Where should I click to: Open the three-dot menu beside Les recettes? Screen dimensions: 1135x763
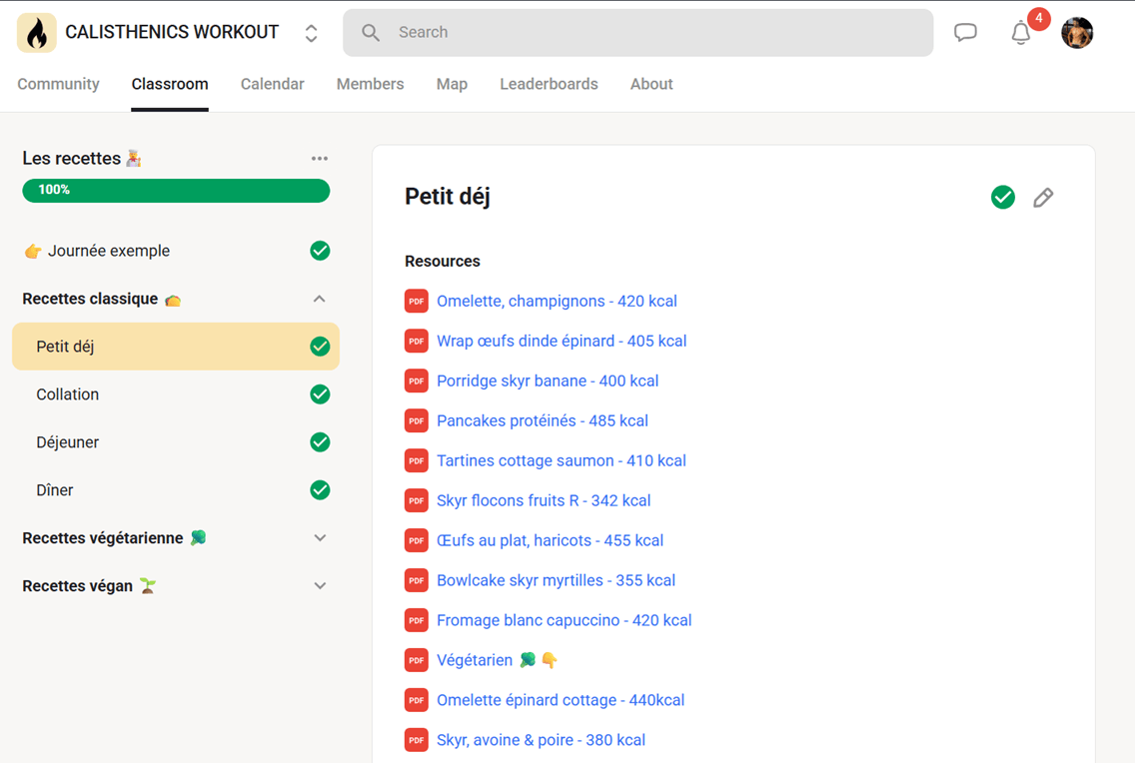(x=320, y=159)
